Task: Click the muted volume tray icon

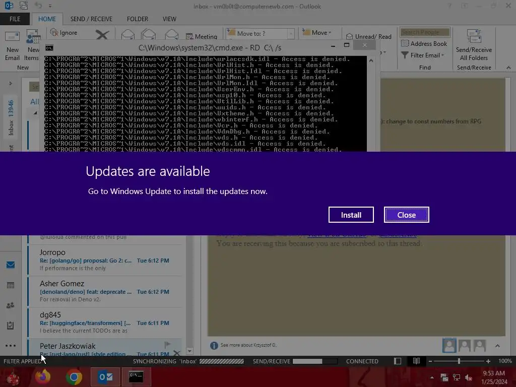Action: pos(468,377)
